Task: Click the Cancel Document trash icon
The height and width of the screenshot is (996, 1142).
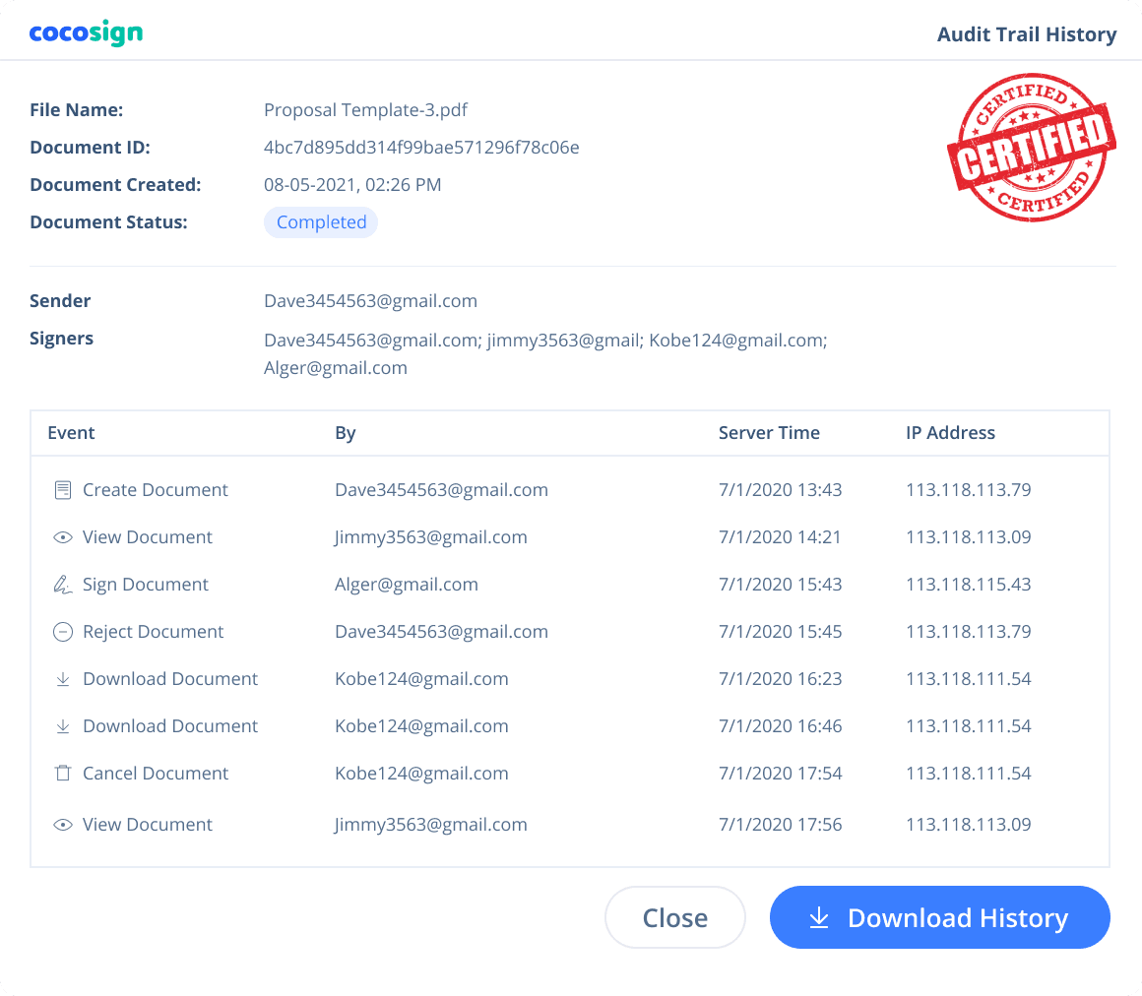Action: pyautogui.click(x=63, y=774)
